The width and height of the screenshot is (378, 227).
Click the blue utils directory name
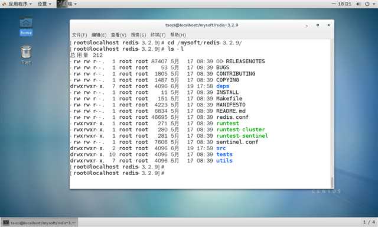point(224,161)
